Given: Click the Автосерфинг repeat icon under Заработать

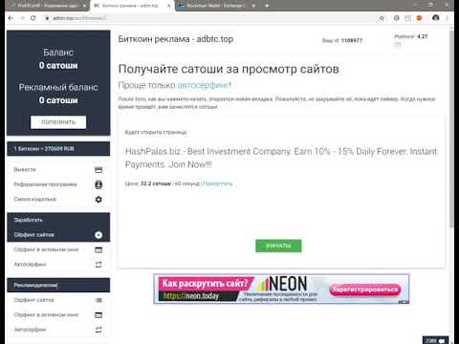Looking at the screenshot, I should click(98, 265).
